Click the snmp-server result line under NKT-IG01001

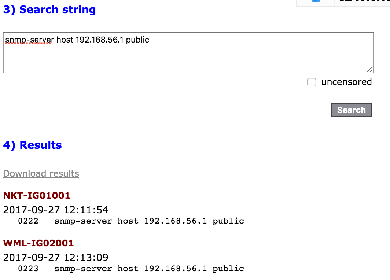click(149, 221)
